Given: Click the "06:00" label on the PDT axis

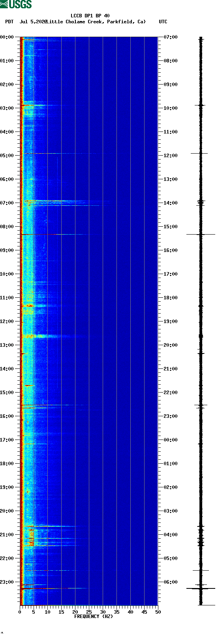Looking at the screenshot, I should point(7,179).
